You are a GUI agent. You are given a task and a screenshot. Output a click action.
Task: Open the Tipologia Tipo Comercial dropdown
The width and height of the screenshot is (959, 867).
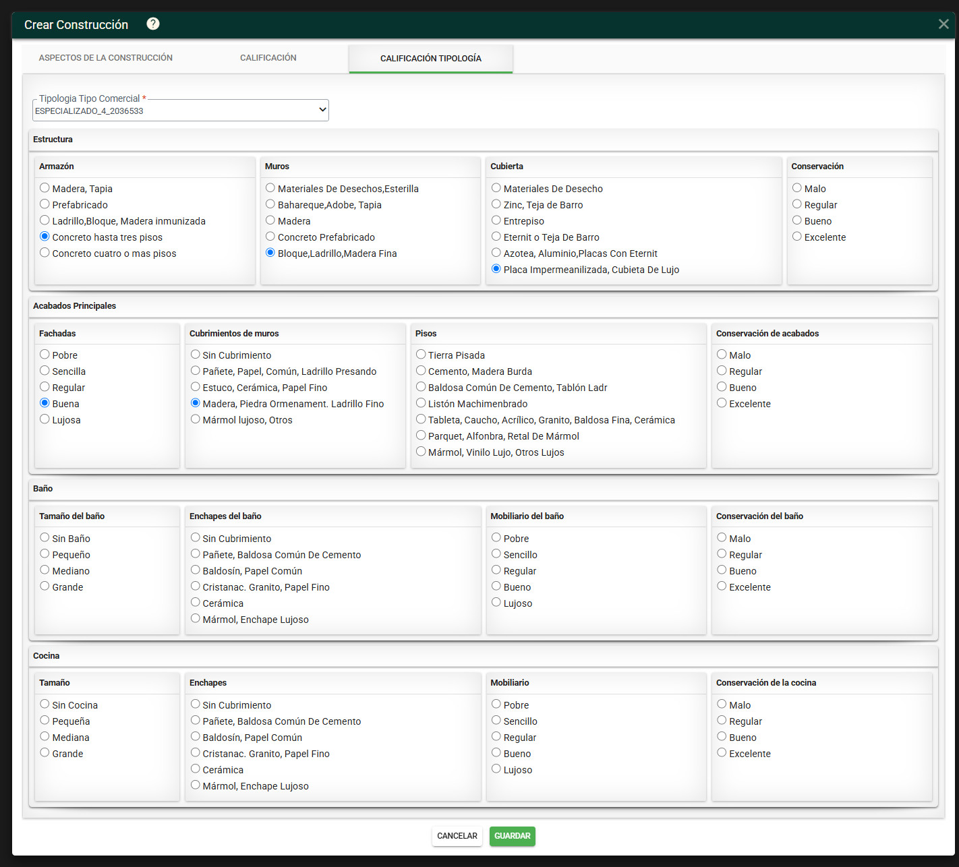pos(181,111)
